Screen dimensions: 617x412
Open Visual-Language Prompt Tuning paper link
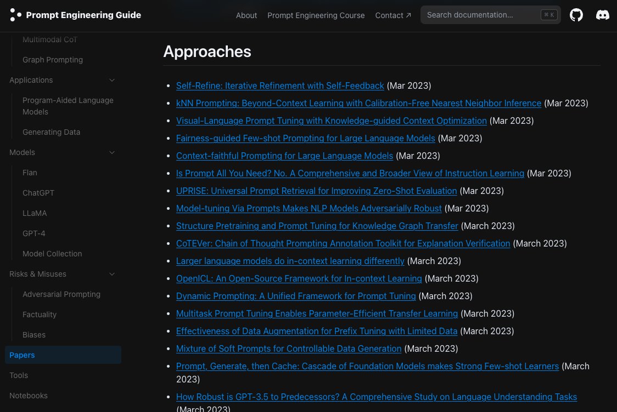coord(332,121)
